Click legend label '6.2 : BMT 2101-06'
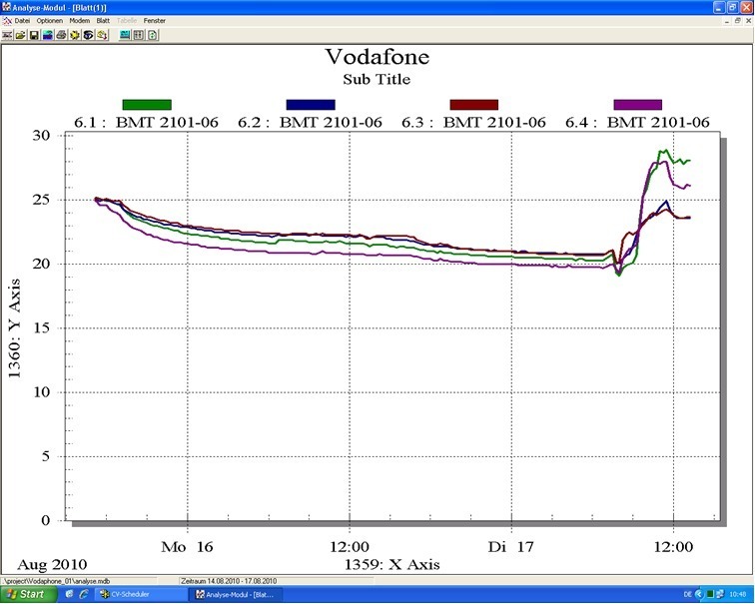755x604 pixels. point(310,122)
